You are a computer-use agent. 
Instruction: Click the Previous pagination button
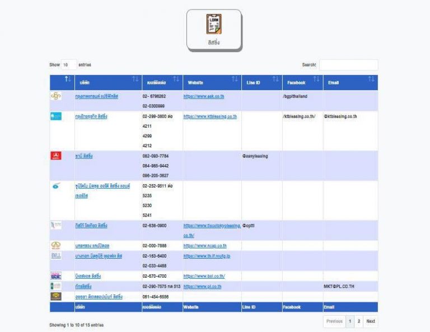[x=334, y=321]
